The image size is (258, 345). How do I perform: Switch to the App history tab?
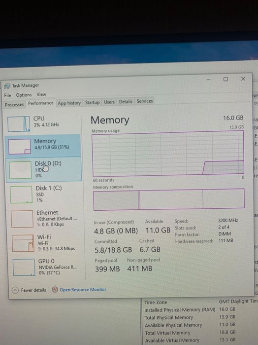(69, 103)
